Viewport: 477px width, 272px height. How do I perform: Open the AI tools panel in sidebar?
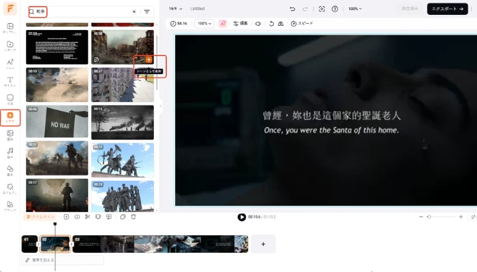pos(10,64)
